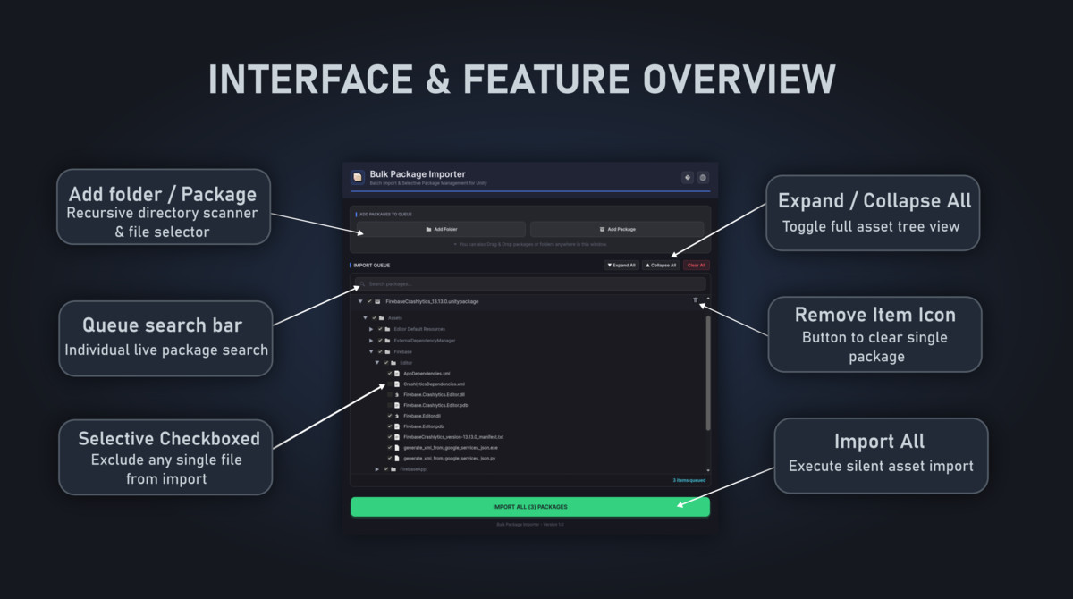Click the red Clear All button

[x=696, y=265]
